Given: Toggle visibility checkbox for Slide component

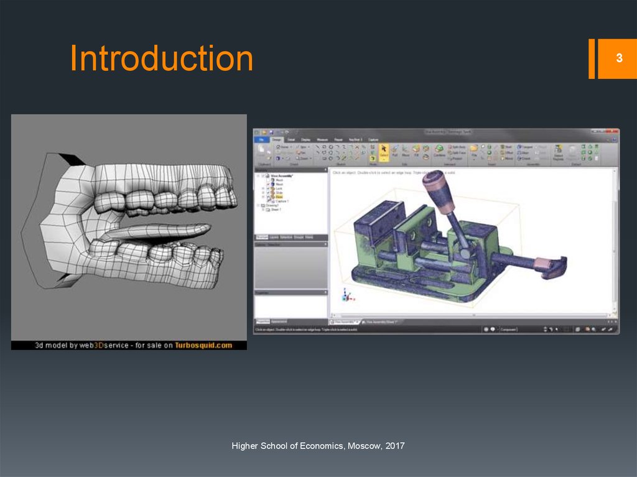Looking at the screenshot, I should click(267, 193).
